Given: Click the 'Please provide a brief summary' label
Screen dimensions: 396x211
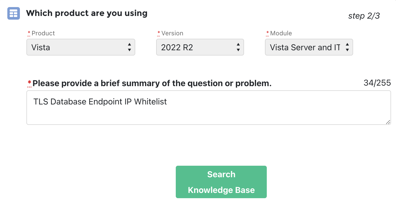Looking at the screenshot, I should point(152,83).
